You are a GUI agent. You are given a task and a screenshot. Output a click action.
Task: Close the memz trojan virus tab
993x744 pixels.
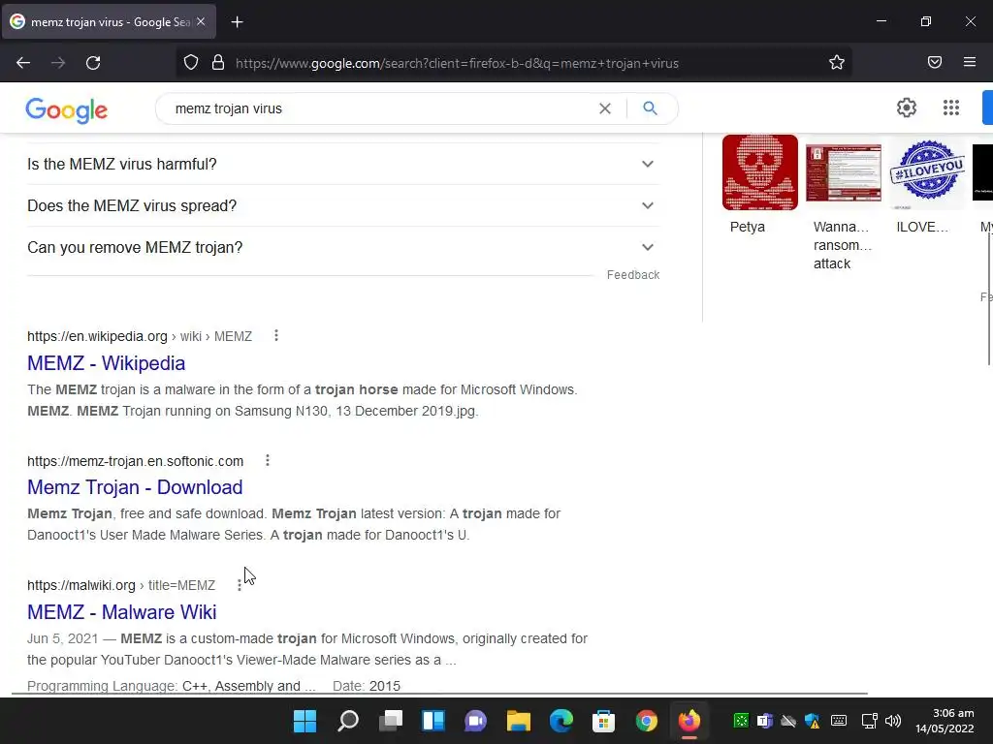201,21
